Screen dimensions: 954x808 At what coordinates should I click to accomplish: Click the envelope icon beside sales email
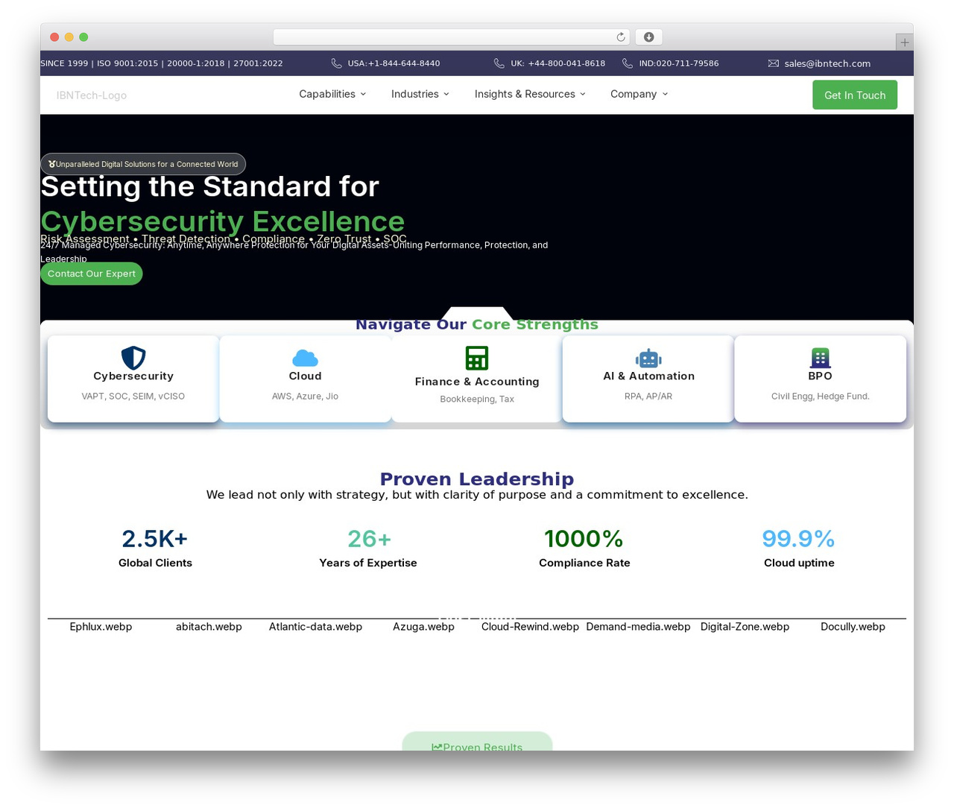point(774,63)
